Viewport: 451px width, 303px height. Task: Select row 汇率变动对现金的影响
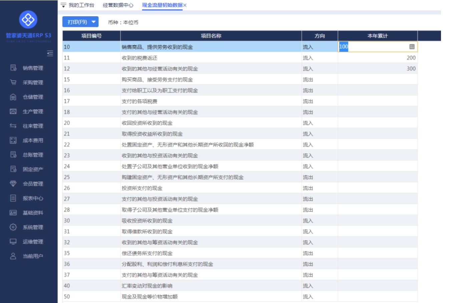[240, 286]
